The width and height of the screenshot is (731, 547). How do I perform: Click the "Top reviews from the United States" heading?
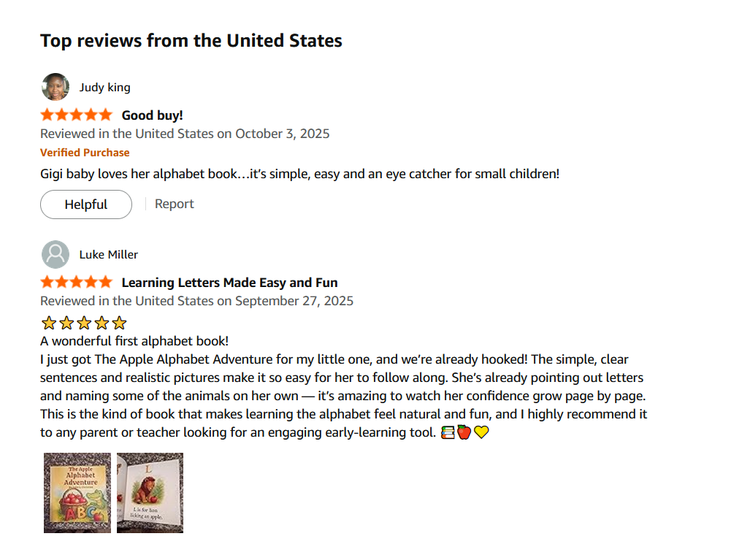click(191, 40)
